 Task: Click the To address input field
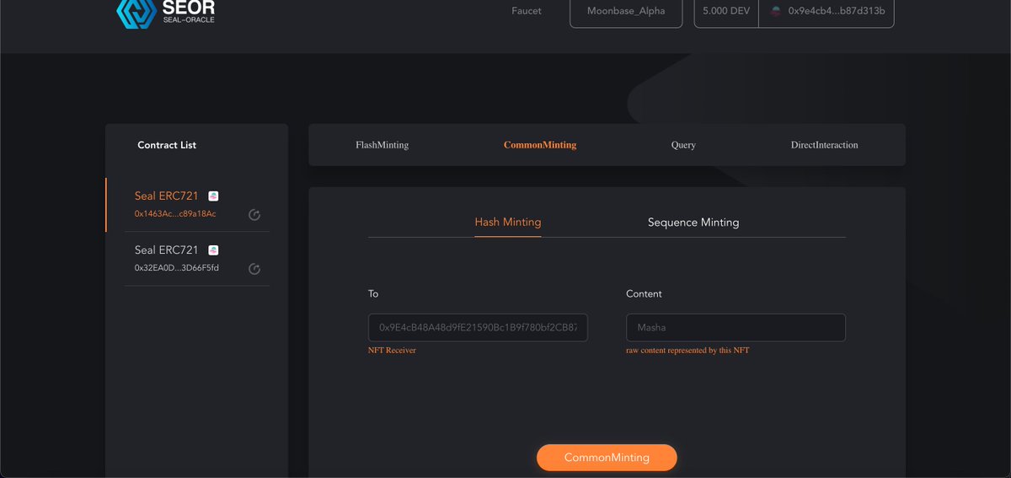pyautogui.click(x=478, y=327)
